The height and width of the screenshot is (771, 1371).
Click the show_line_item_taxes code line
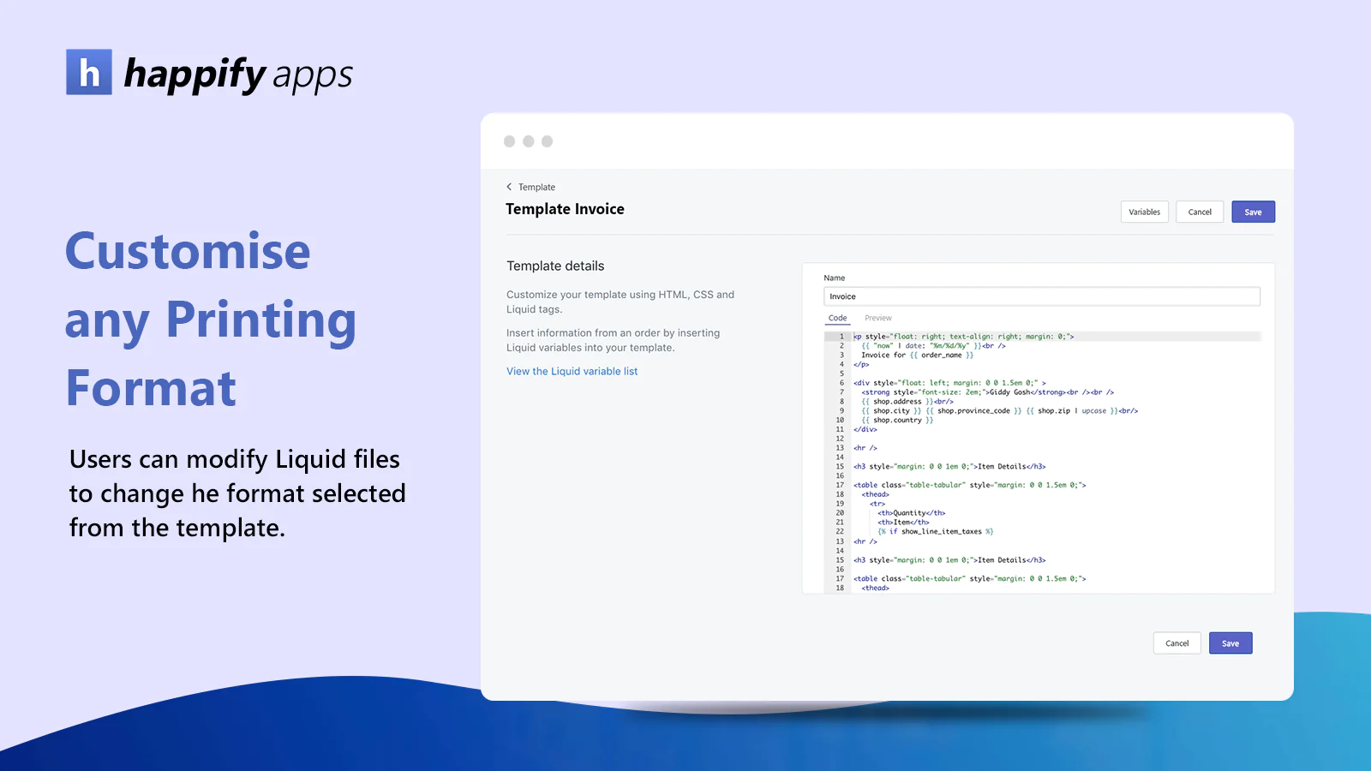coord(935,532)
